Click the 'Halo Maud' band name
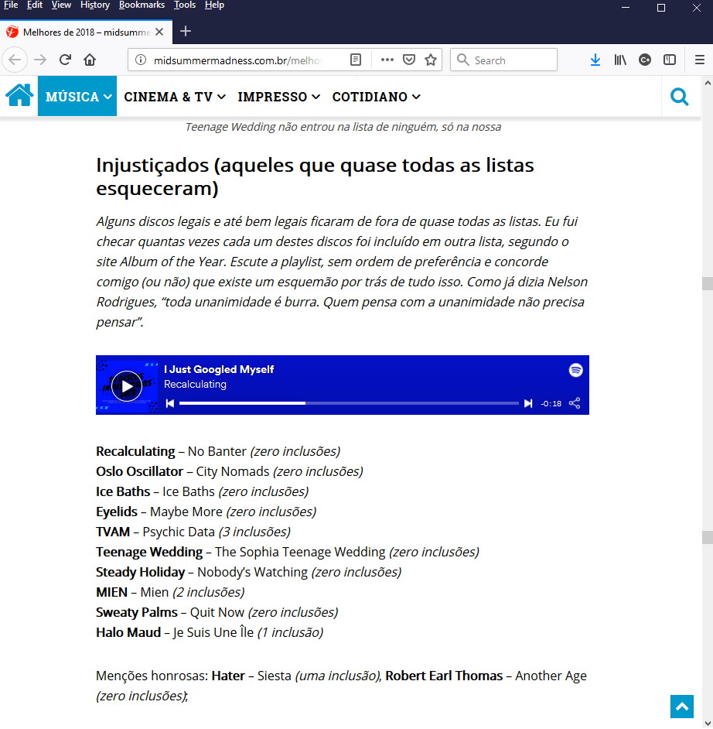The image size is (713, 729). click(x=128, y=633)
